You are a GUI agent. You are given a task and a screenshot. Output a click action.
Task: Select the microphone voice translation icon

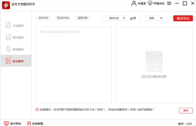point(8,49)
